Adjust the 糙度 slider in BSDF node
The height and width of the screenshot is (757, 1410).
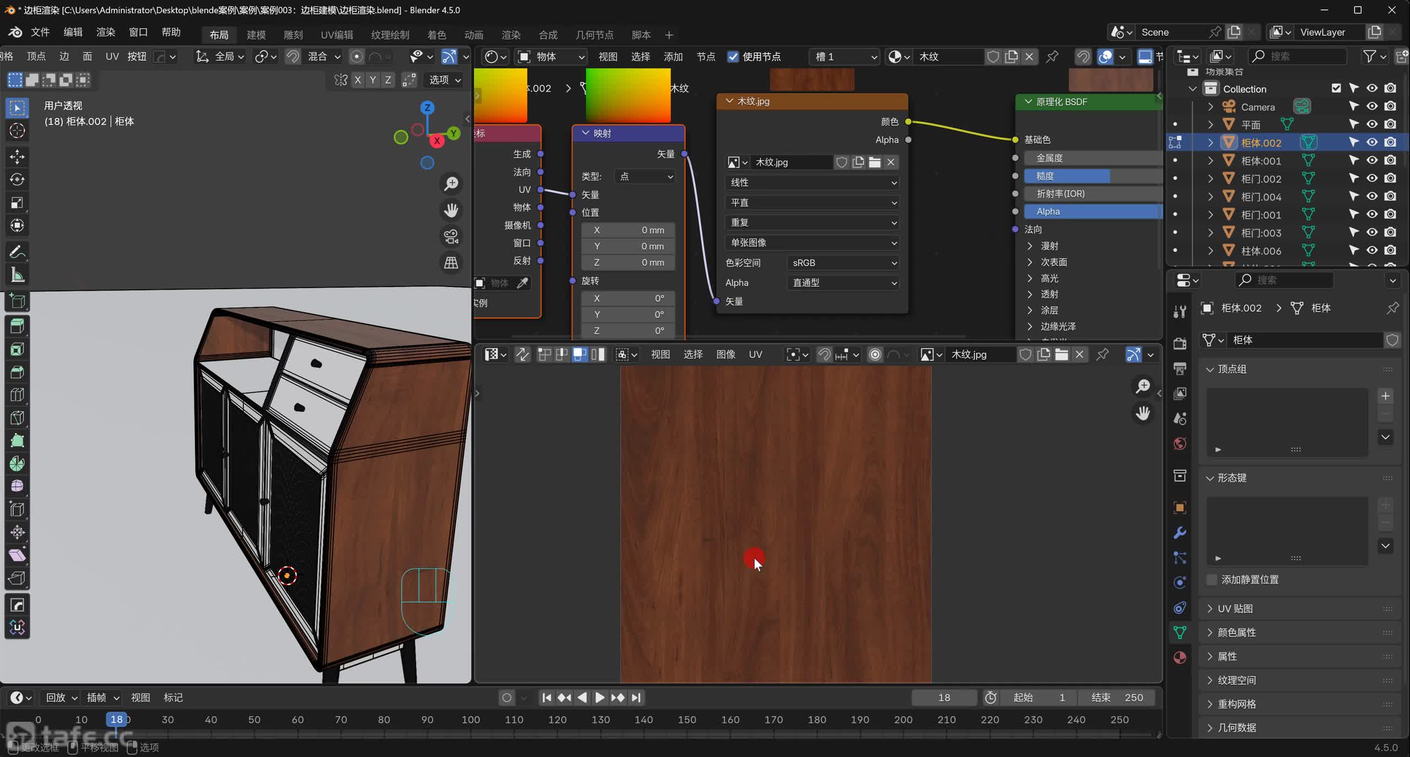coord(1091,176)
